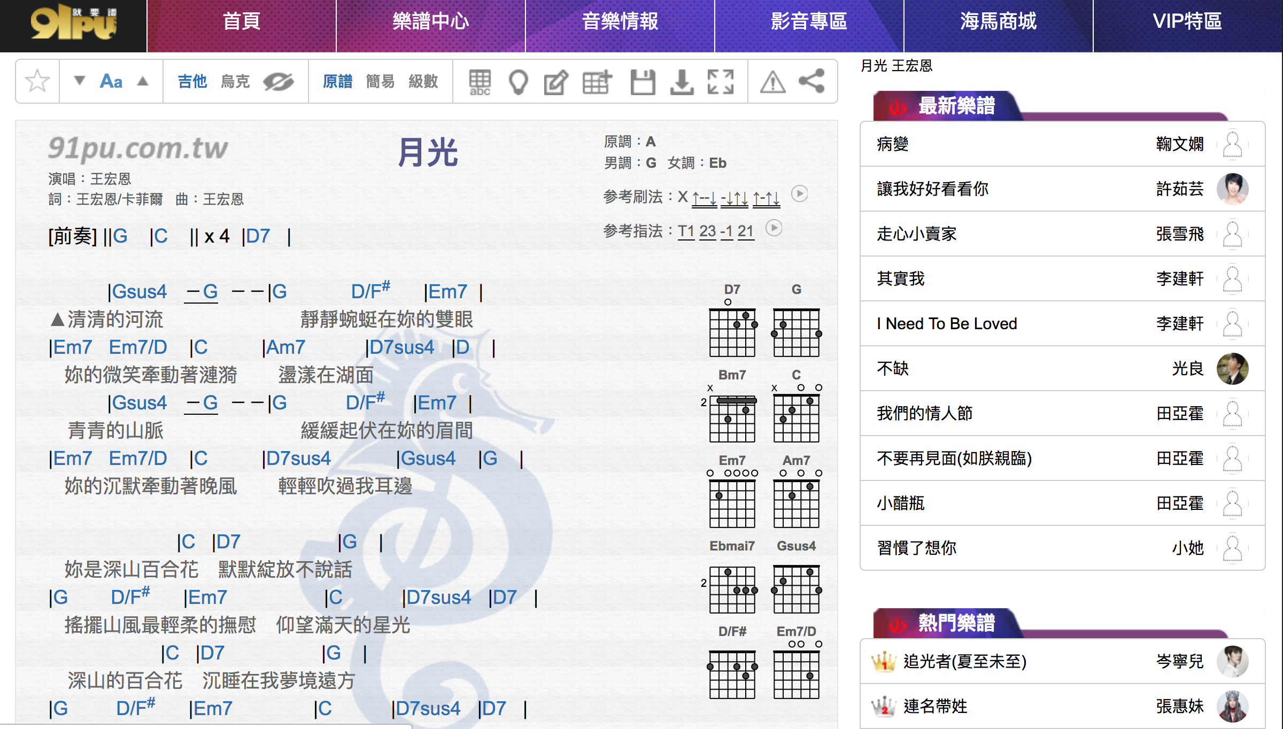Select 烏克 ukulele mode
The height and width of the screenshot is (729, 1283).
pyautogui.click(x=235, y=81)
